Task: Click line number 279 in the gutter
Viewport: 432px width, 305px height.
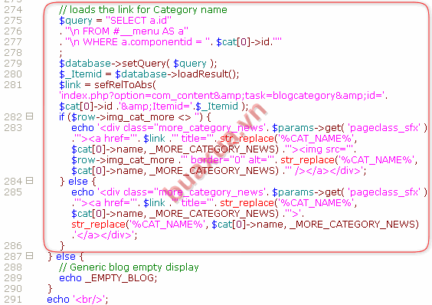Action: pyautogui.click(x=13, y=63)
